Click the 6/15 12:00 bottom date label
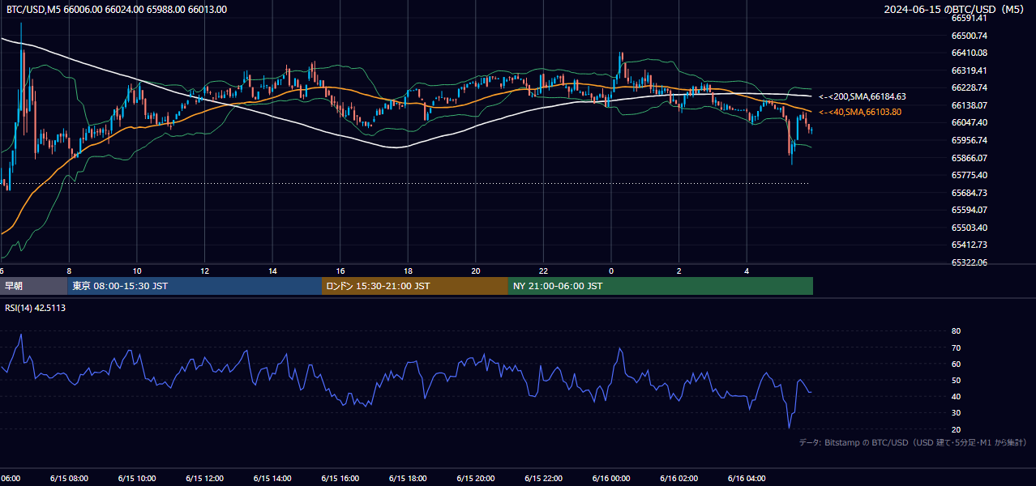The height and width of the screenshot is (486, 1036). coord(204,478)
